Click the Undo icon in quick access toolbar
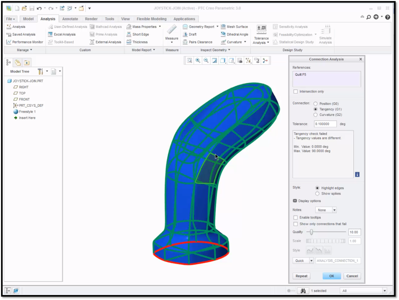The height and width of the screenshot is (300, 399). click(39, 8)
